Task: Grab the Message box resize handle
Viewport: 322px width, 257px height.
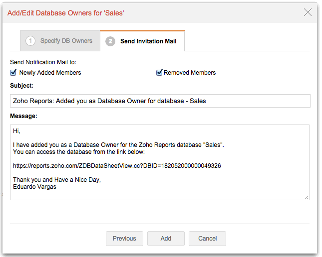Action: point(307,197)
